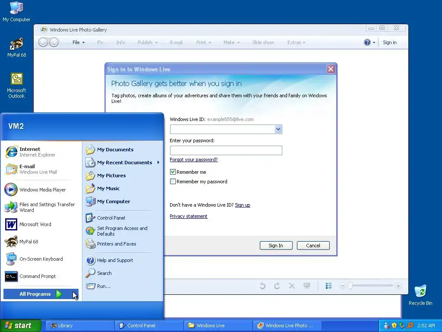This screenshot has width=442, height=332.
Task: Click the Sign In button in the dialog
Action: click(276, 246)
